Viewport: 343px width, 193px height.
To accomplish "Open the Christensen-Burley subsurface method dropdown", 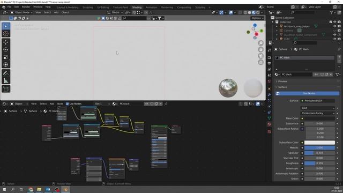I will pyautogui.click(x=317, y=113).
